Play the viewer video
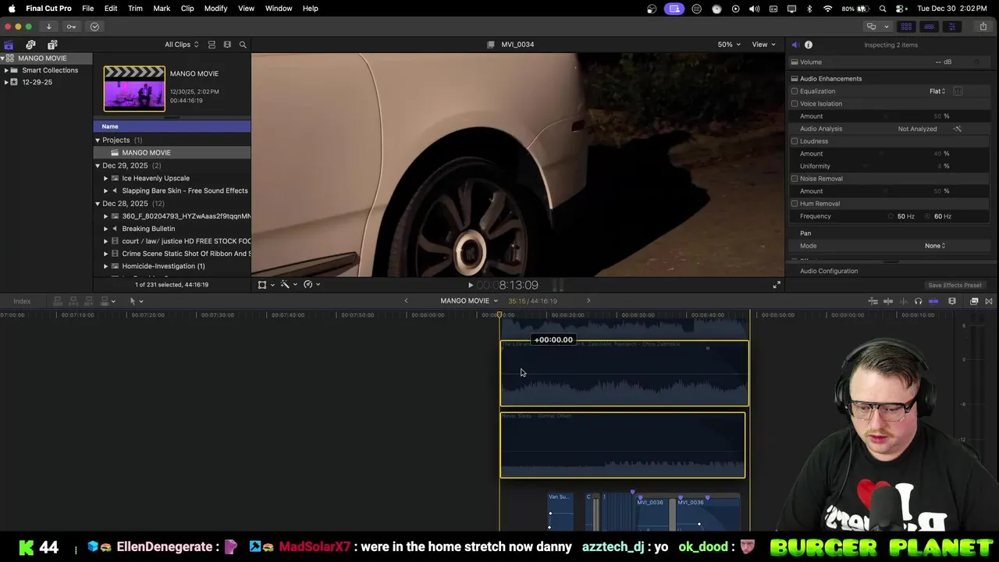 click(x=470, y=285)
